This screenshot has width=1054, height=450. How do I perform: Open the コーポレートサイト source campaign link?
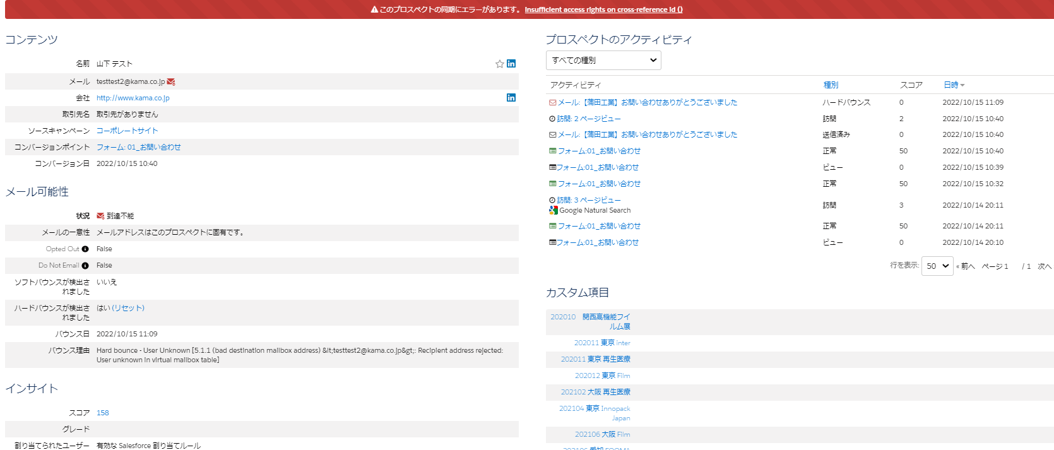point(127,131)
